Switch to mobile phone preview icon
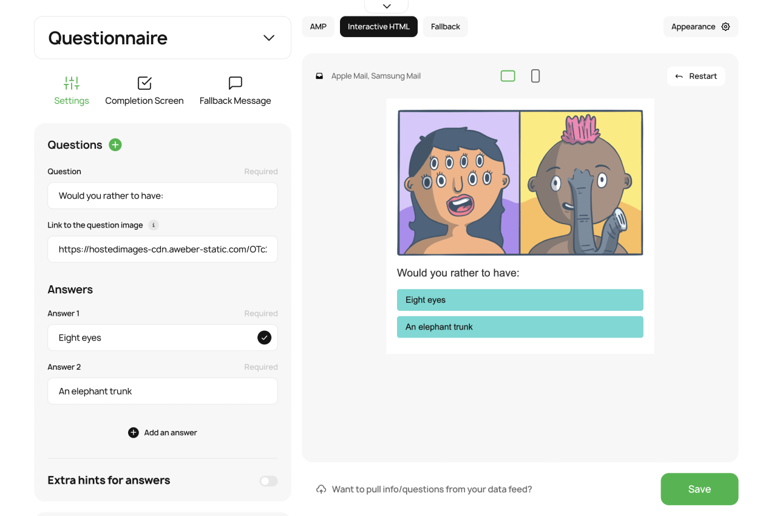Viewport: 771px width, 516px height. (x=535, y=76)
